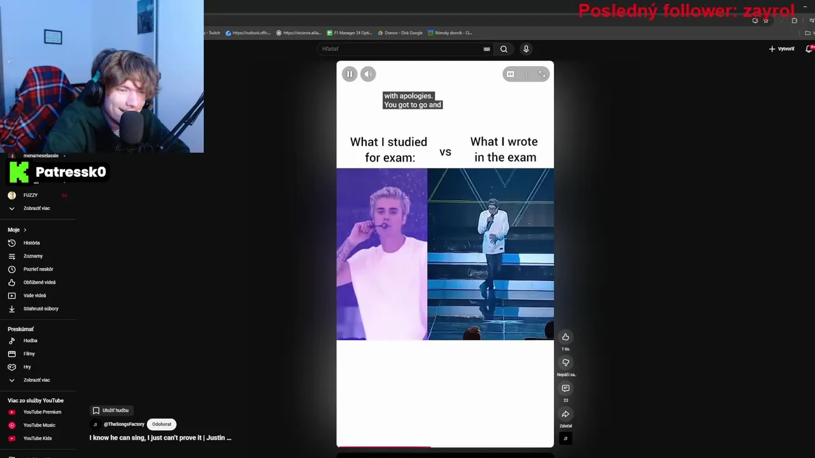Screen dimensions: 815x458
Task: Expand Zobraziť viac under subscriptions
Action: (38, 208)
